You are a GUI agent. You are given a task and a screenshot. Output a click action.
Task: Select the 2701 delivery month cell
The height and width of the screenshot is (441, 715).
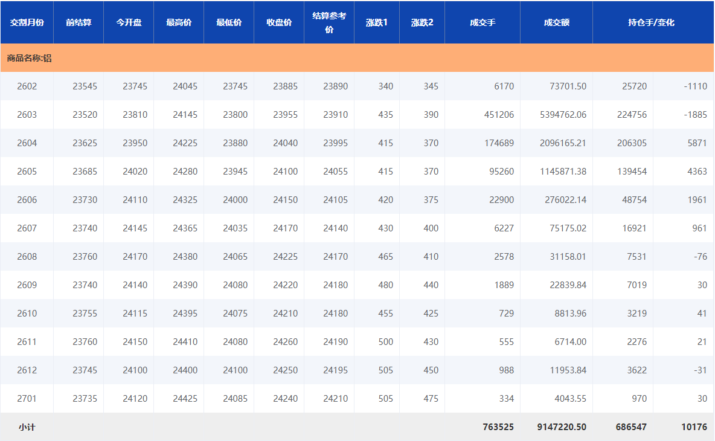[27, 399]
